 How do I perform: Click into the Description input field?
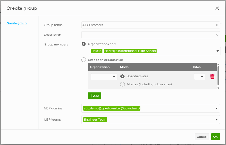(x=147, y=35)
